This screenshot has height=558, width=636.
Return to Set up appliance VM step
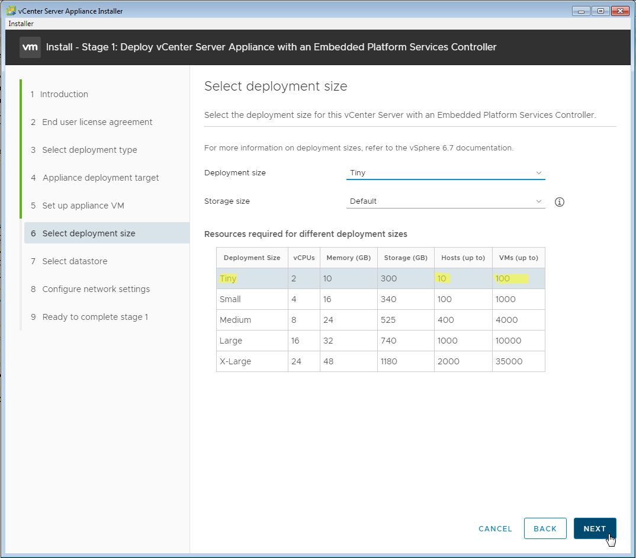(83, 206)
